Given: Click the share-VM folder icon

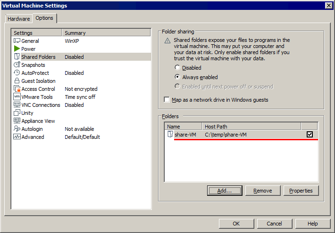Looking at the screenshot, I should (x=170, y=134).
